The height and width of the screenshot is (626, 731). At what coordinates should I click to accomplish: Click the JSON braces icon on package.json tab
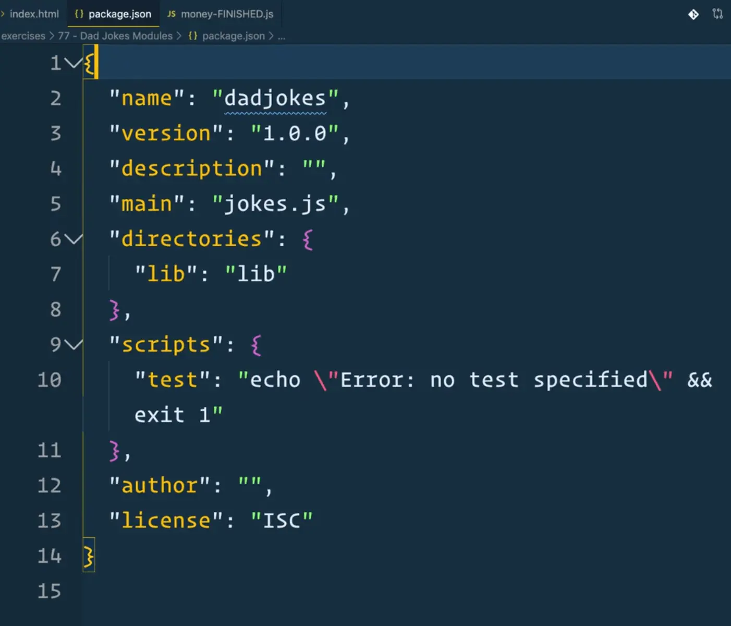79,14
